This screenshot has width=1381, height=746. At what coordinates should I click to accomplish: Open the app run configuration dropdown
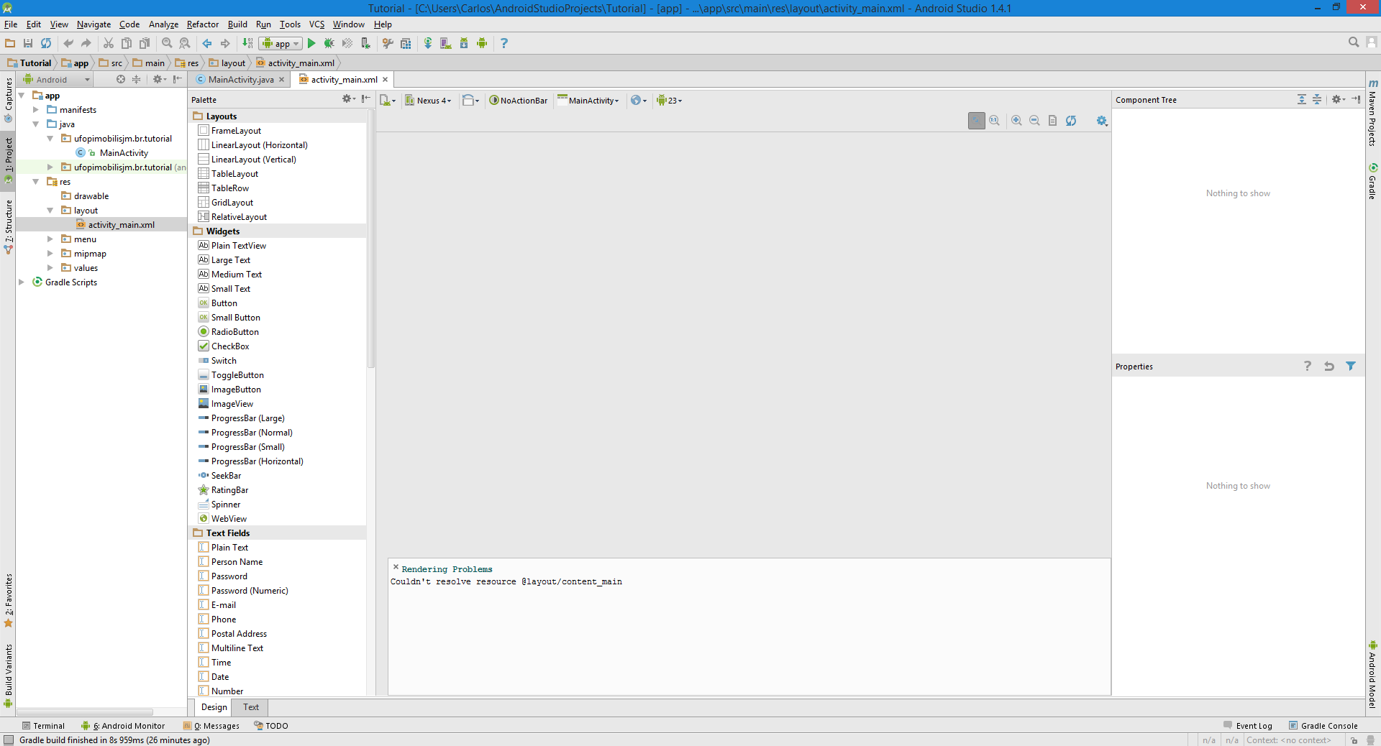pos(281,44)
